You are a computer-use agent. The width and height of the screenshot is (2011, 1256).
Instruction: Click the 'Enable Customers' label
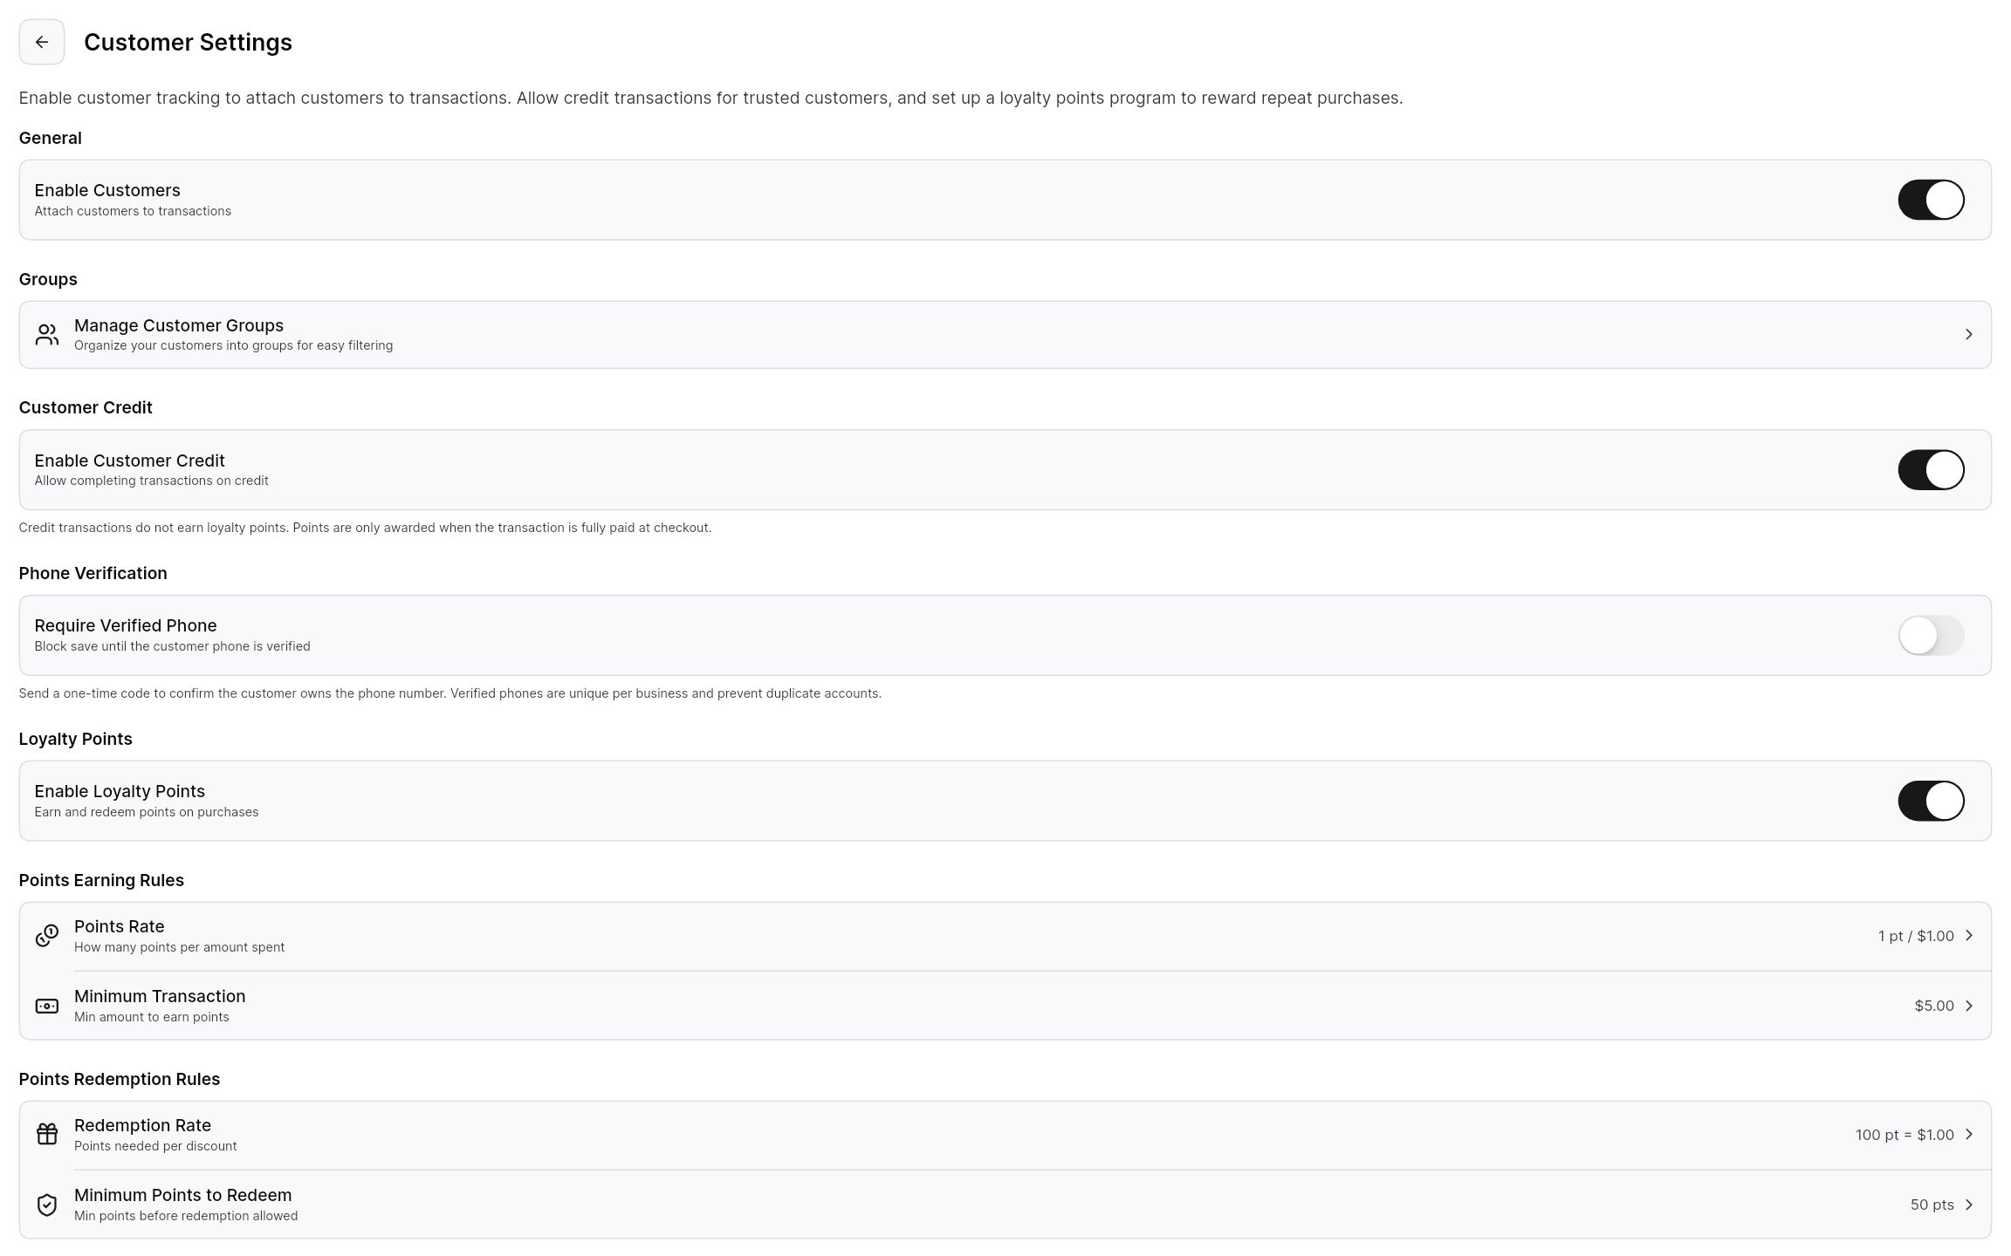click(107, 190)
